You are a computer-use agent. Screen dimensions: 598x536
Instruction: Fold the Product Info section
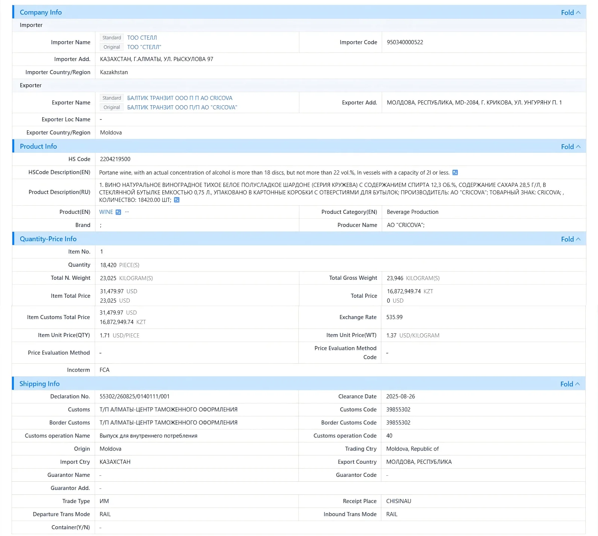[570, 146]
